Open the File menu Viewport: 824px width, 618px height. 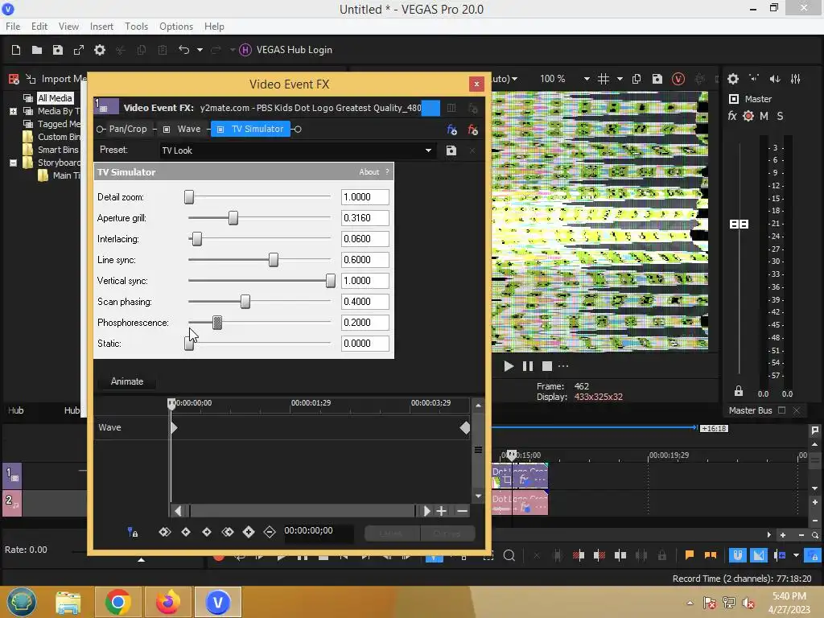tap(13, 27)
